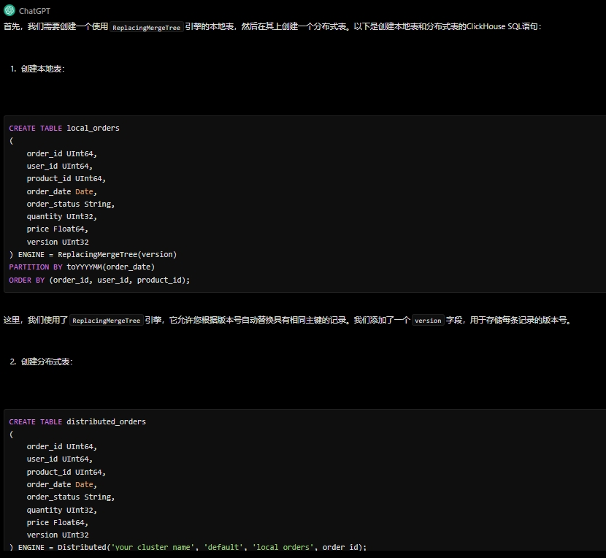Select order_id UInt64 in the local_orders block
Screen dimensions: 606x558
pos(62,153)
